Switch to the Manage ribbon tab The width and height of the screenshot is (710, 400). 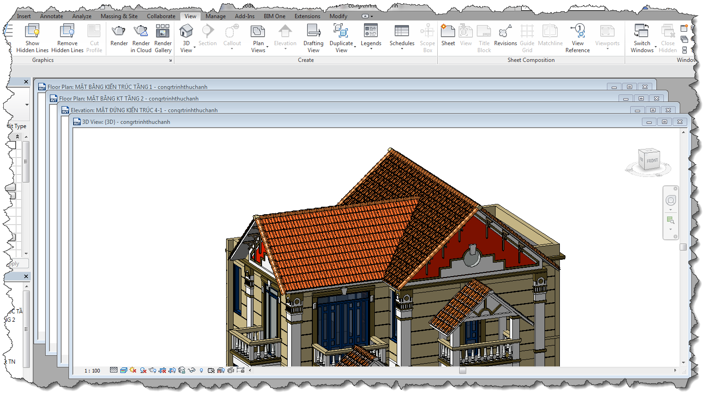pyautogui.click(x=215, y=16)
